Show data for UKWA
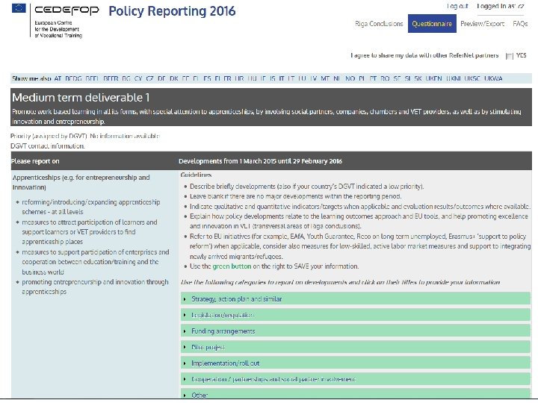This screenshot has width=538, height=403. coord(493,78)
